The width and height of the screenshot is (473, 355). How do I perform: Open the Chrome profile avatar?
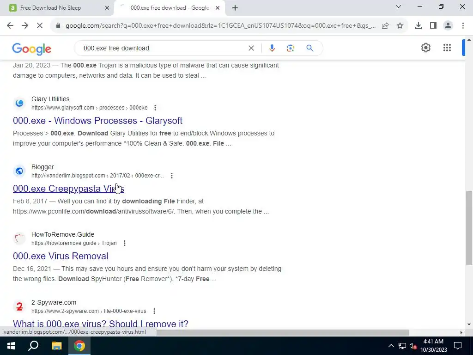click(448, 26)
